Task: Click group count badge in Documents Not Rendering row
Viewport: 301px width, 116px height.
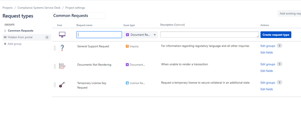Action: pyautogui.click(x=280, y=64)
